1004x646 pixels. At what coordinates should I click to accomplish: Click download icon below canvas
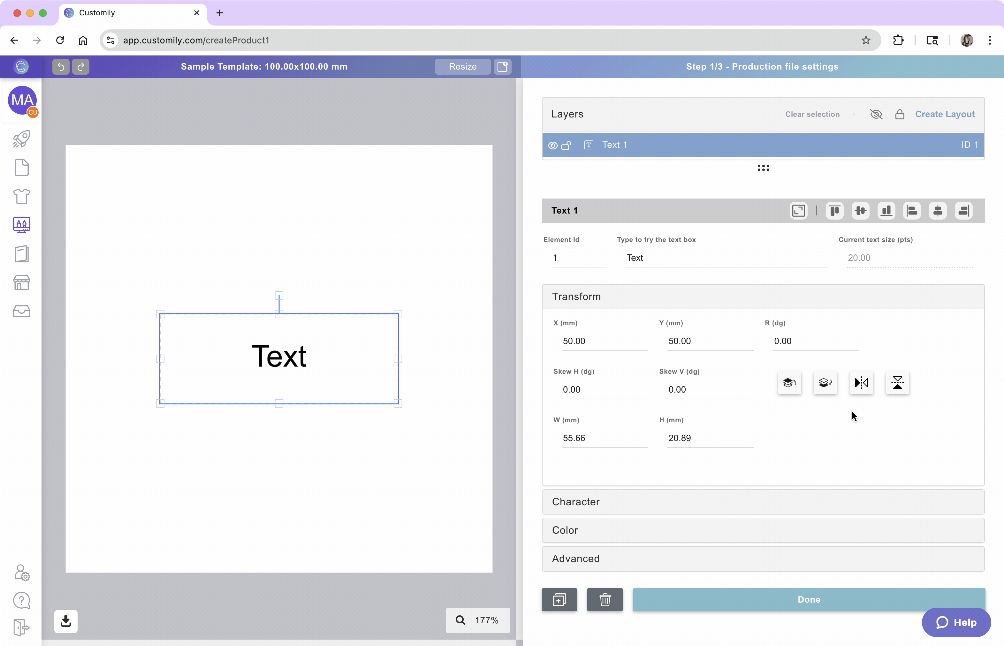[66, 621]
